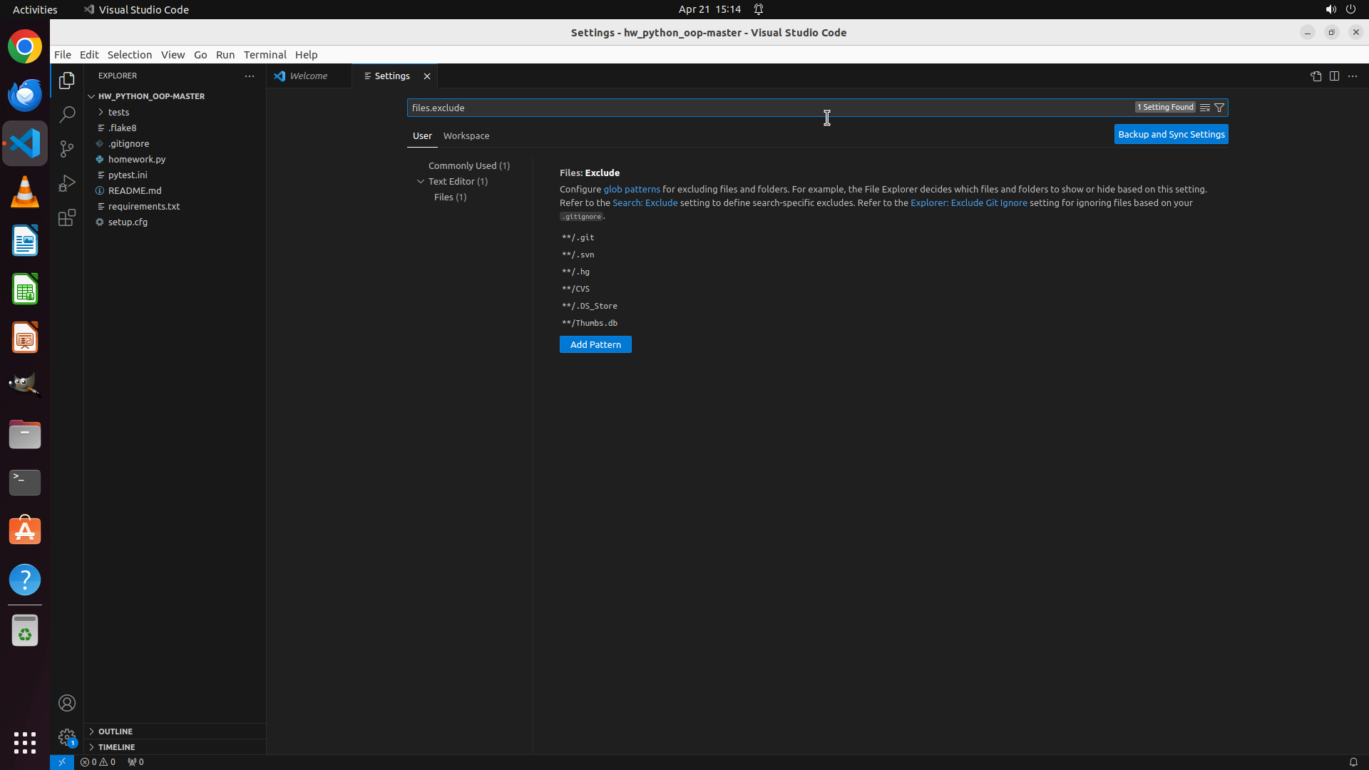The height and width of the screenshot is (770, 1369).
Task: Click the filter settings funnel icon
Action: pos(1219,108)
